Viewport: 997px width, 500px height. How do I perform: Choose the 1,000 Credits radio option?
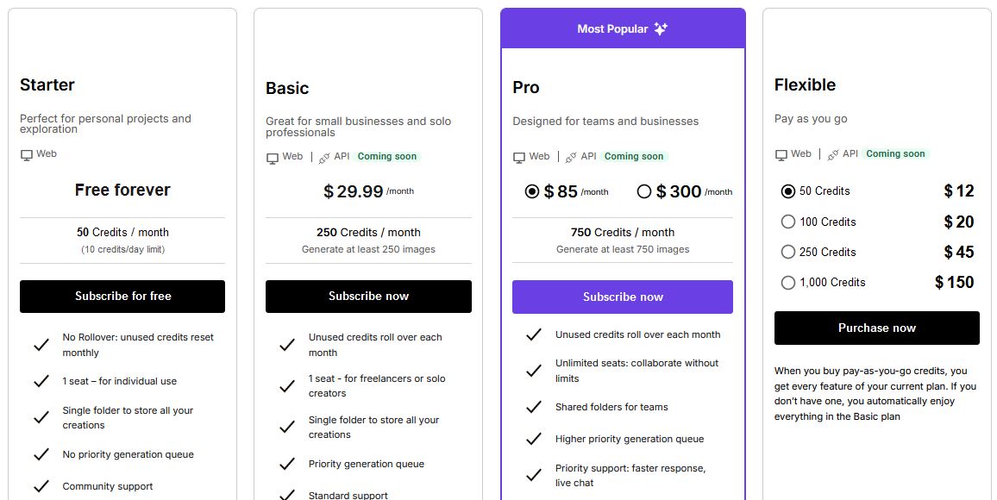tap(787, 282)
